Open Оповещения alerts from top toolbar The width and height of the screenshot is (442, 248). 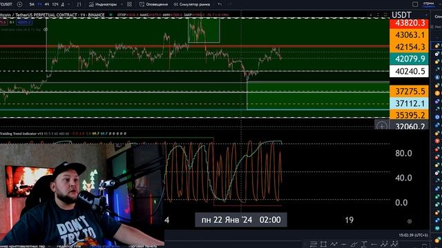tap(153, 4)
